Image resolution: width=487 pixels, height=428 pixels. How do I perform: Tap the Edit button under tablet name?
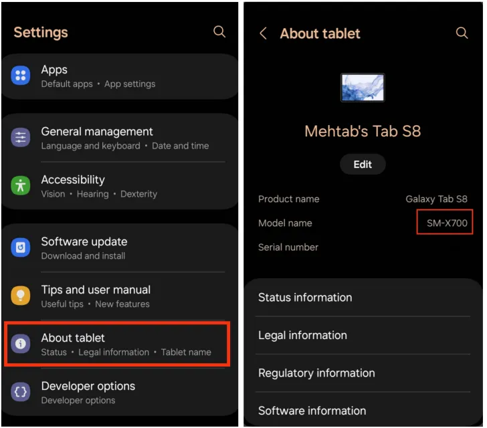tap(363, 164)
